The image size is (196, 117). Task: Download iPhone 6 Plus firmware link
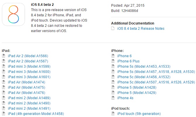128,61
